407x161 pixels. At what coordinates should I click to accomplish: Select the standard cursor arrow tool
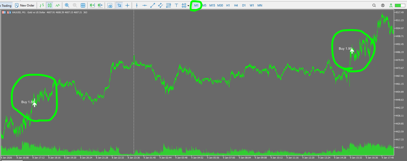(x=119, y=5)
